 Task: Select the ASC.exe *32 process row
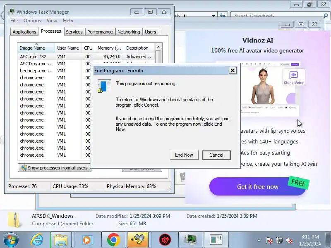point(86,57)
